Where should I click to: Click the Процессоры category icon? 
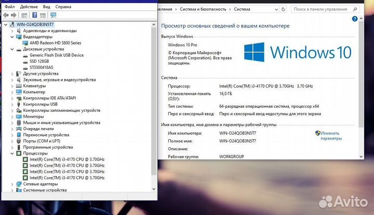(19, 153)
